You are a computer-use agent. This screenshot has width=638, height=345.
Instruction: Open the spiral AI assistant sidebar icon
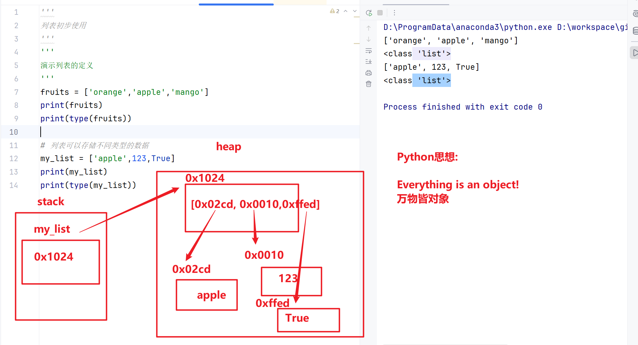635,14
